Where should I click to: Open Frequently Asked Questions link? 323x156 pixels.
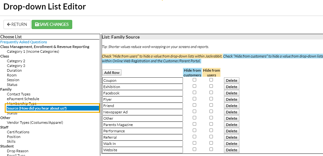(24, 42)
